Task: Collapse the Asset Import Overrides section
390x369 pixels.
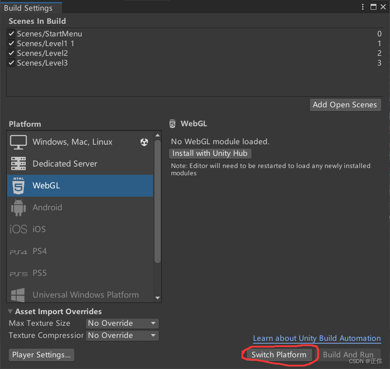Action: coord(11,312)
